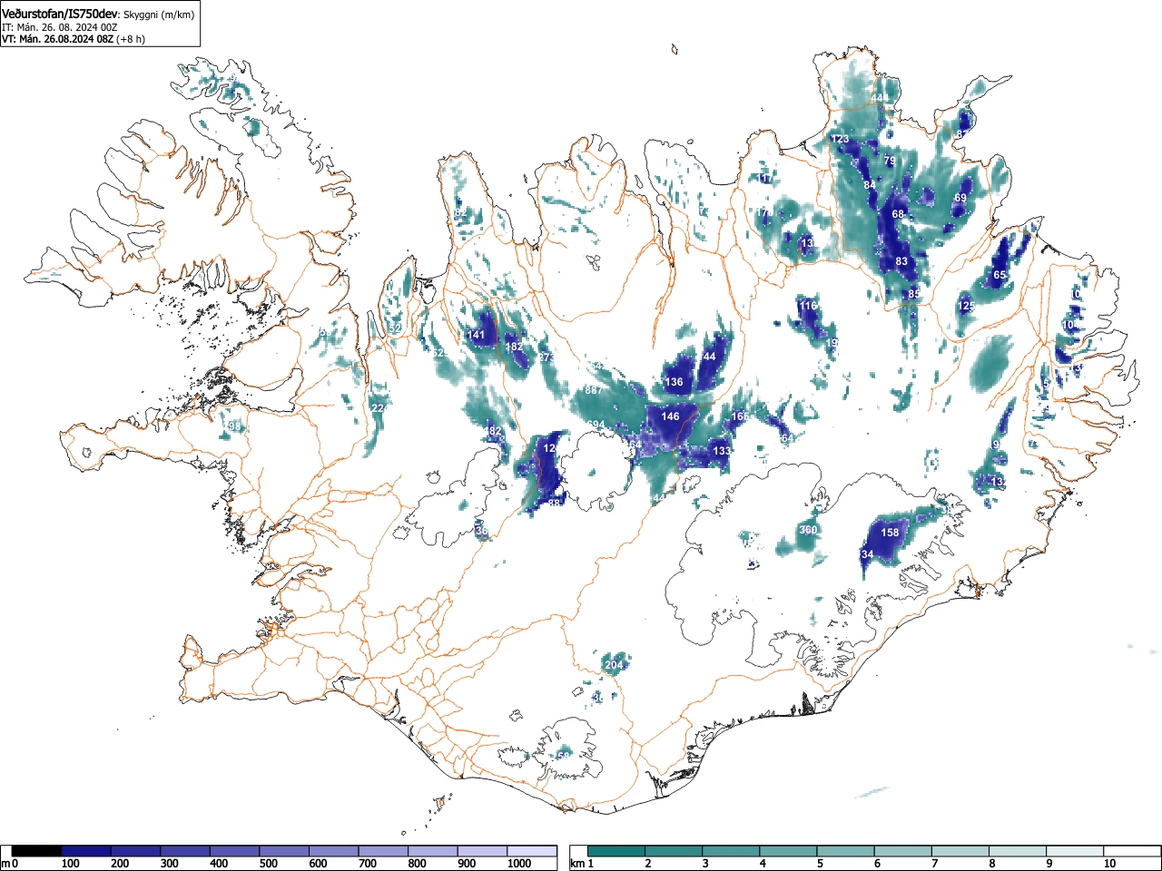Click the '84' visibility value on the map
Viewport: 1162px width, 871px height.
[x=870, y=185]
